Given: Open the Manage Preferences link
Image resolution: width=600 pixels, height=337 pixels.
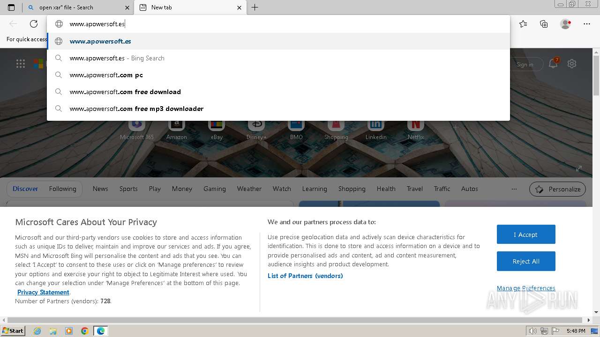Looking at the screenshot, I should tap(526, 288).
